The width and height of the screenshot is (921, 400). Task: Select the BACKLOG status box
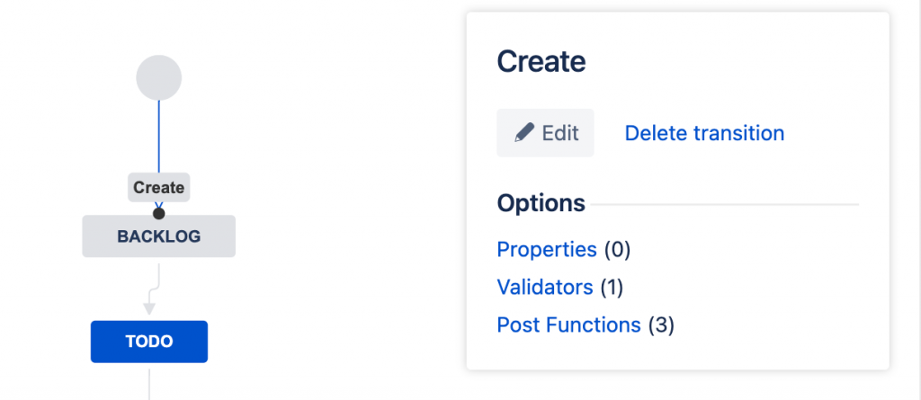pyautogui.click(x=158, y=236)
